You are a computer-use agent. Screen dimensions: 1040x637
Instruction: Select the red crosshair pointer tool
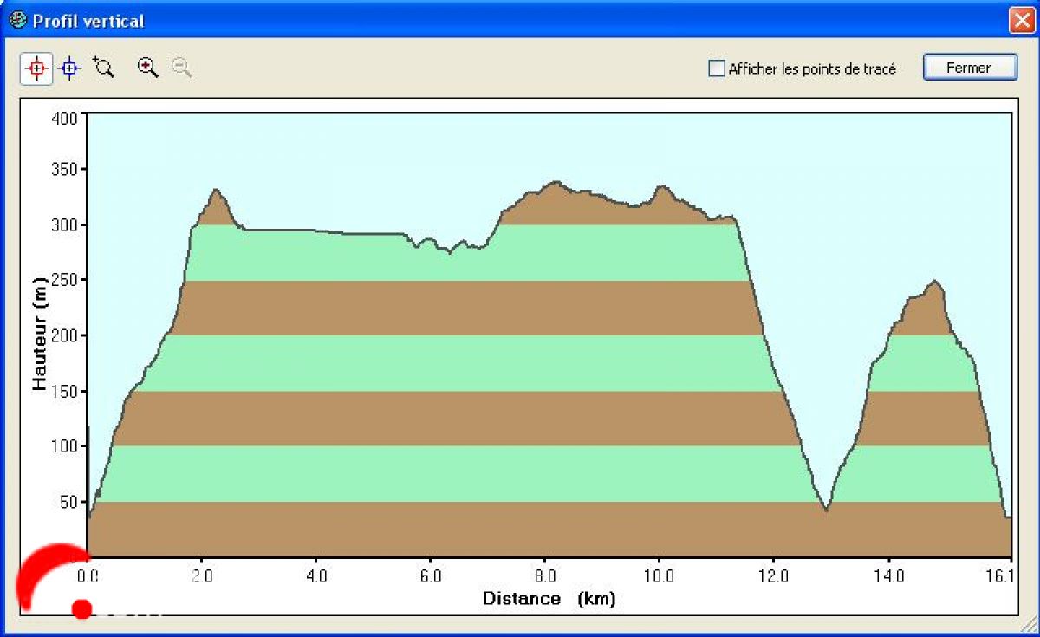tap(36, 68)
